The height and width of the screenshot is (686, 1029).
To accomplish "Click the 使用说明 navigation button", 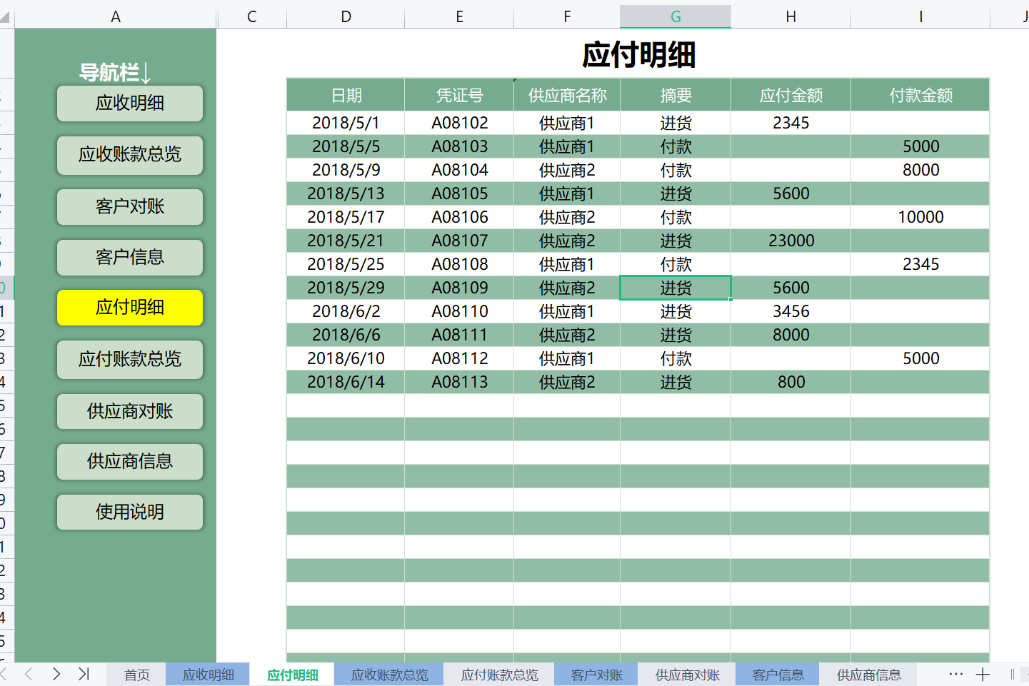I will pos(130,512).
